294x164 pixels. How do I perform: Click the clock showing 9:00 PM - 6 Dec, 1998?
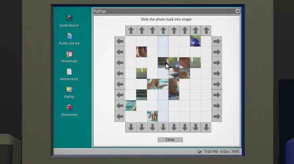tap(222, 151)
